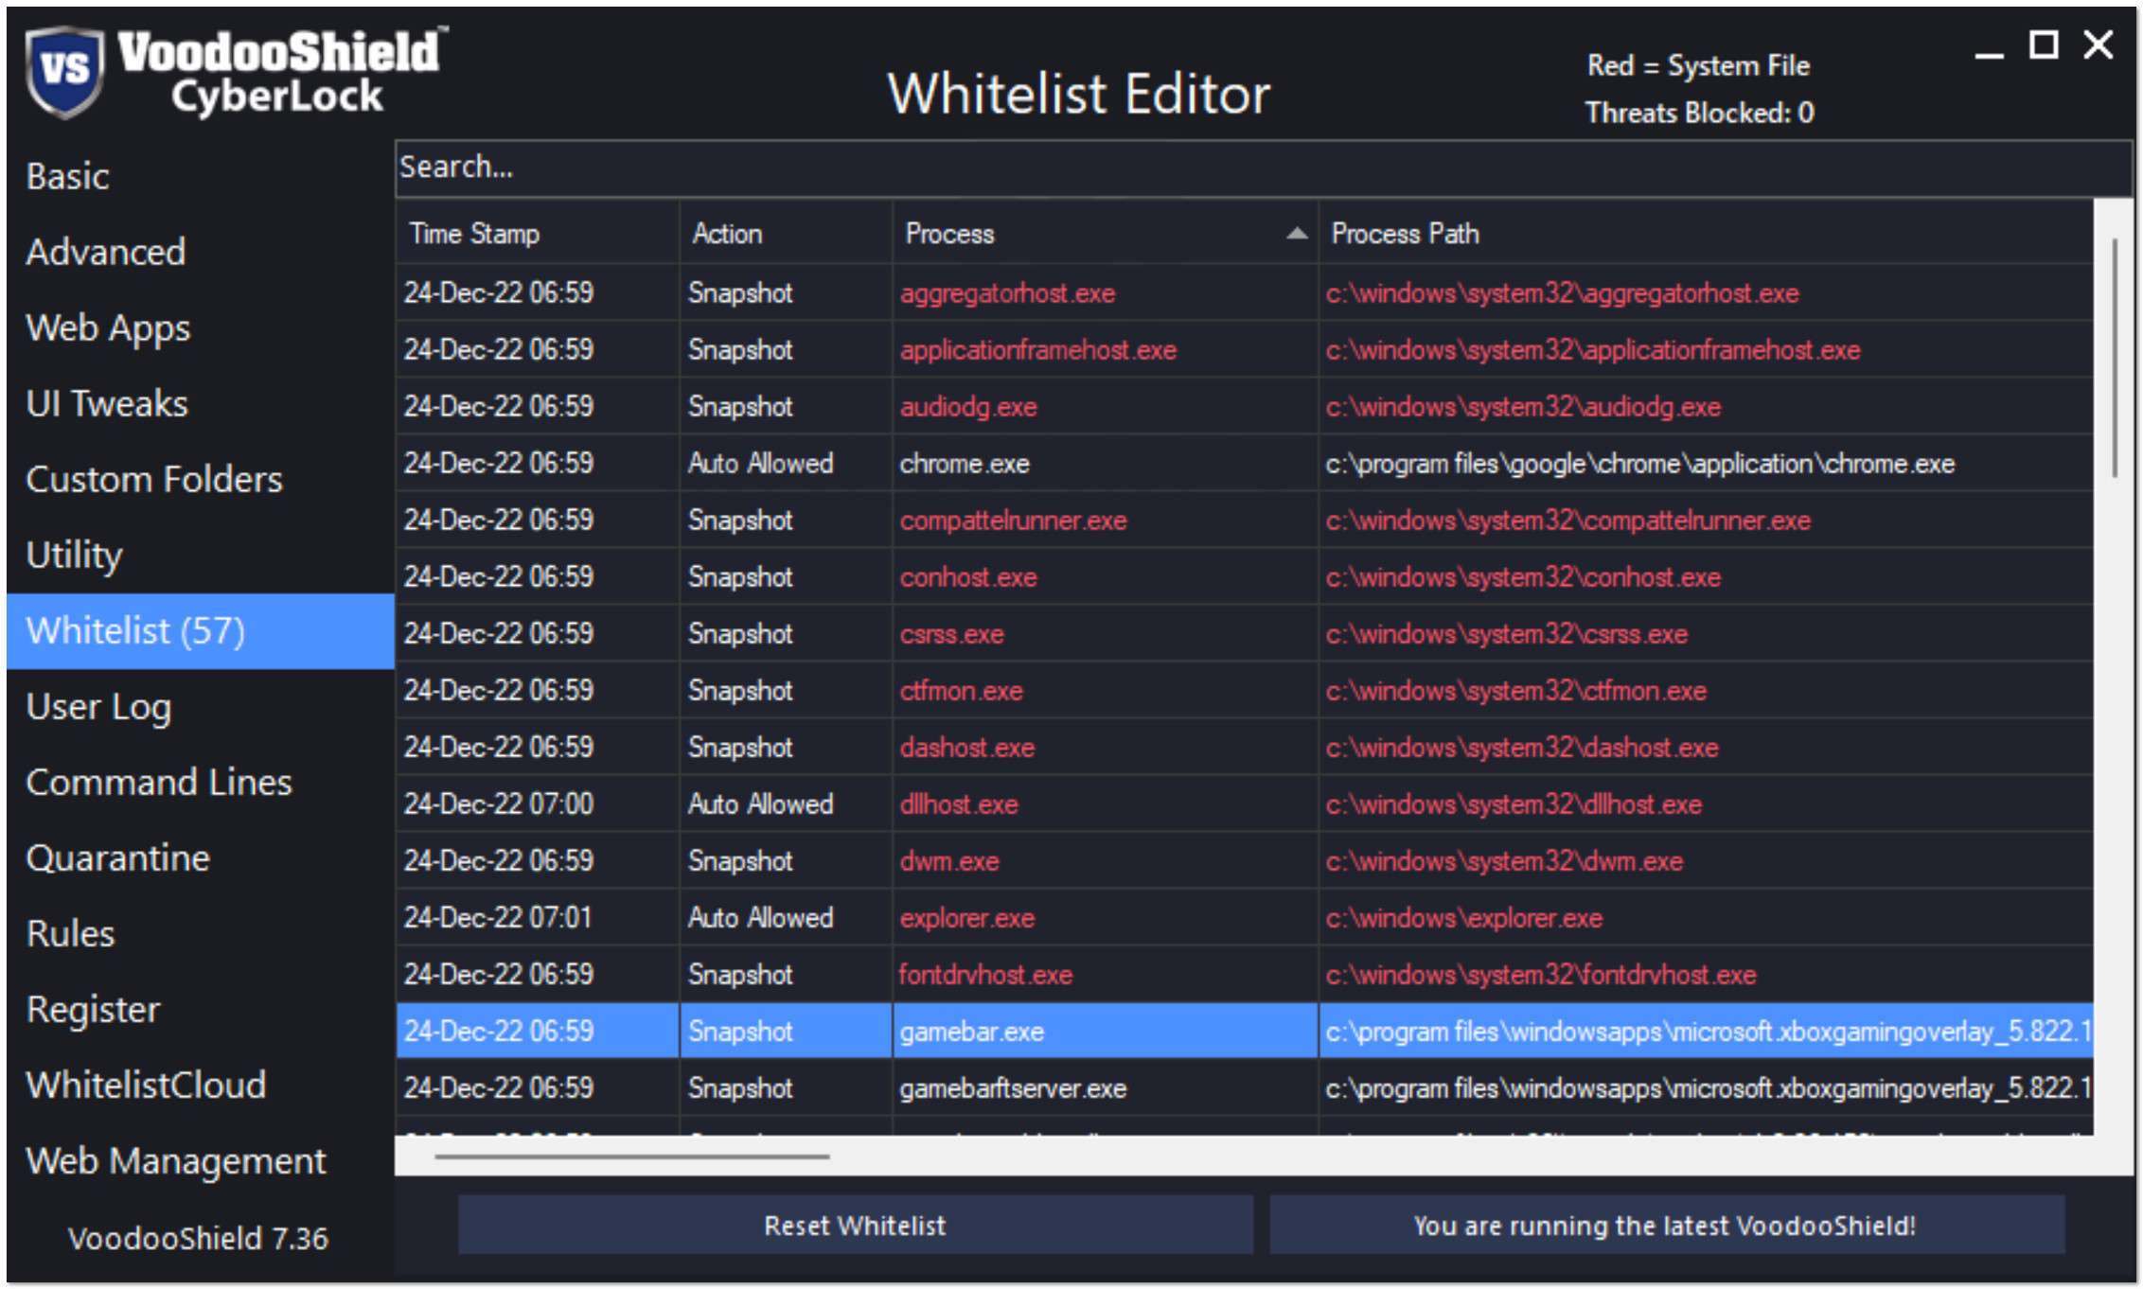Select the audiodg.exe process

1244,406
